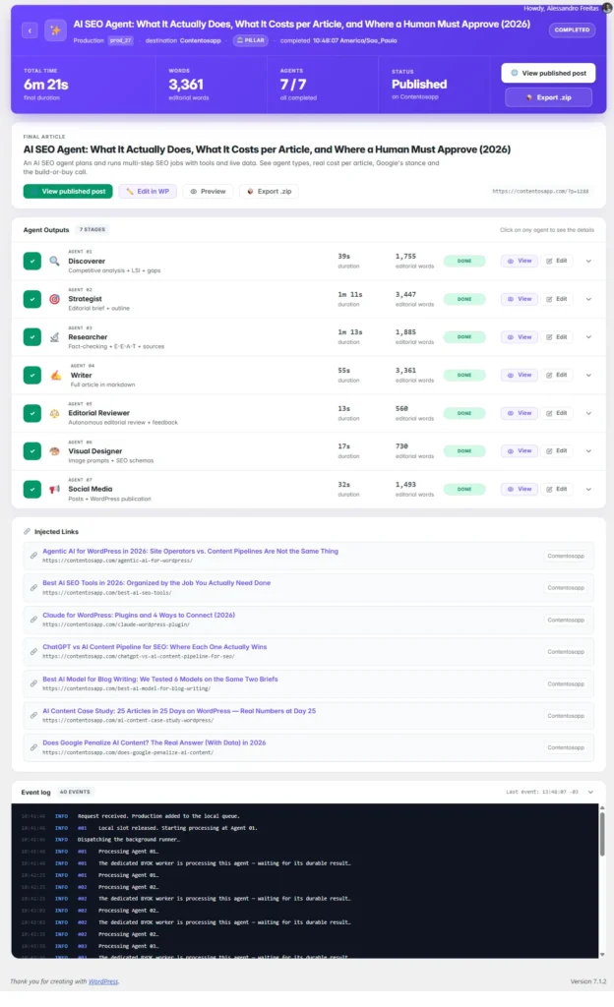Click the Researcher microscope icon
This screenshot has height=1007, width=614.
tap(54, 337)
